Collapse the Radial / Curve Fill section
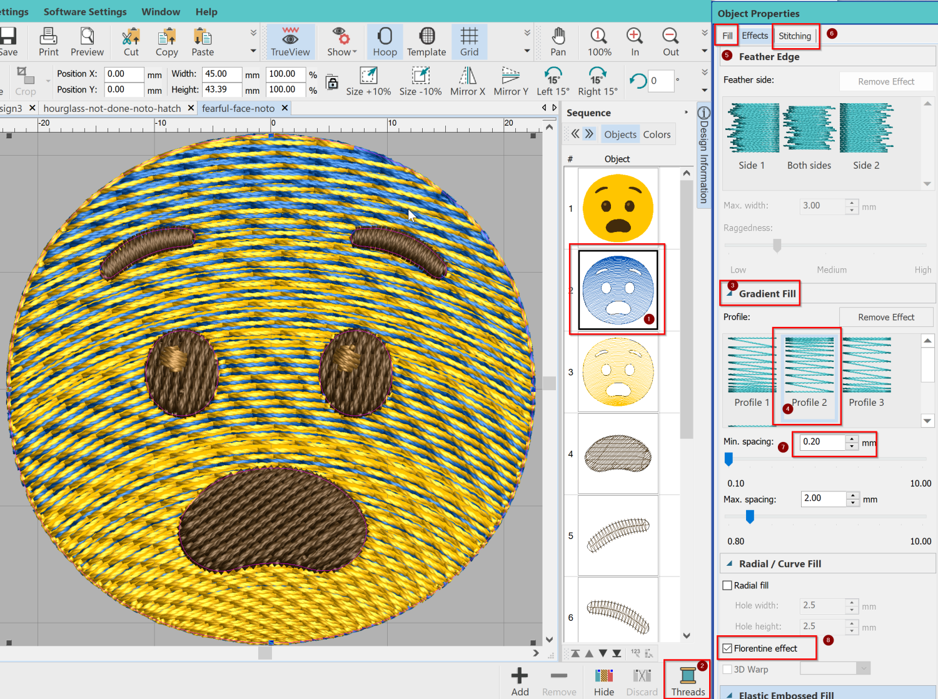938x699 pixels. (730, 563)
